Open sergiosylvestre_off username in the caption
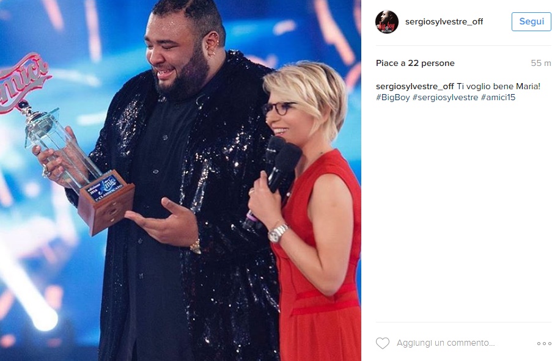Image resolution: width=552 pixels, height=361 pixels. coord(414,86)
